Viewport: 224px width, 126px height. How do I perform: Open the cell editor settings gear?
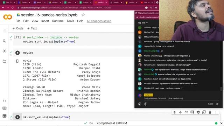point(198,112)
